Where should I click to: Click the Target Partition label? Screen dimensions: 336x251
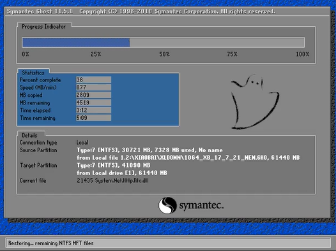(38, 166)
